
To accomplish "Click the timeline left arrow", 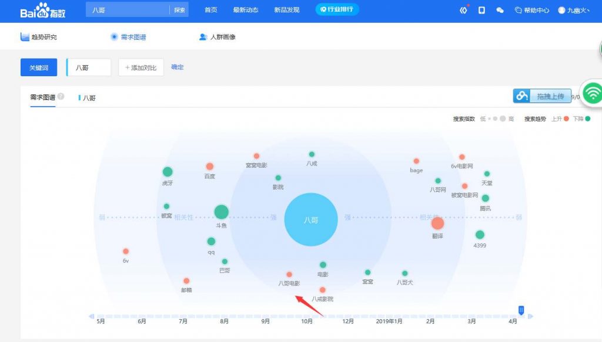I will 91,316.
